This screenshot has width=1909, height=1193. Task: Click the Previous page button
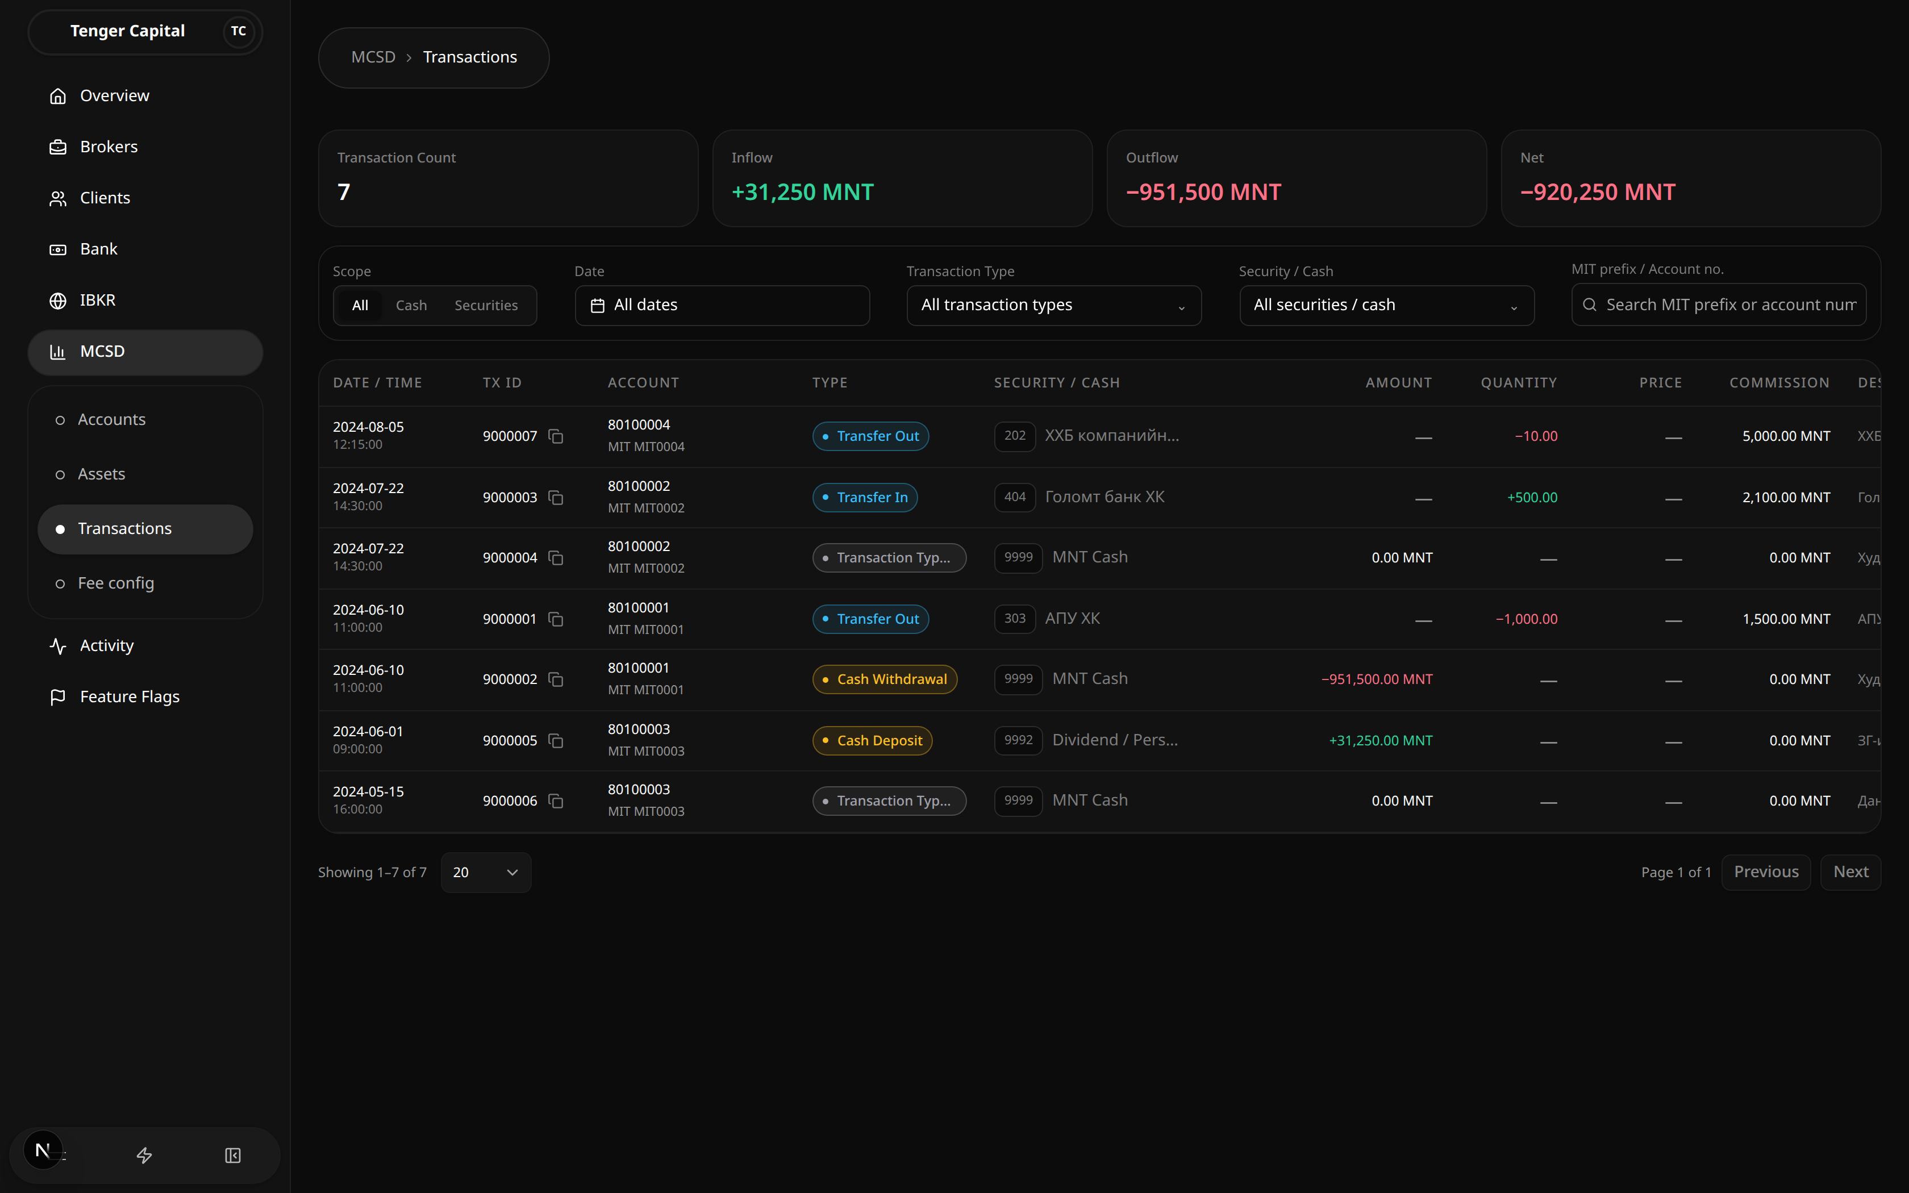[x=1765, y=872]
